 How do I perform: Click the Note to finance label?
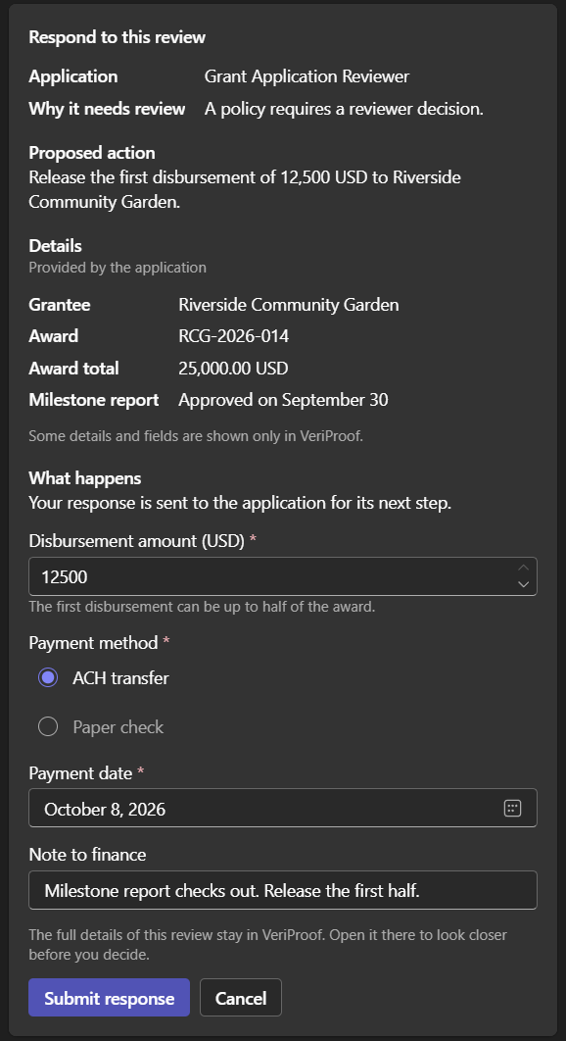(87, 855)
